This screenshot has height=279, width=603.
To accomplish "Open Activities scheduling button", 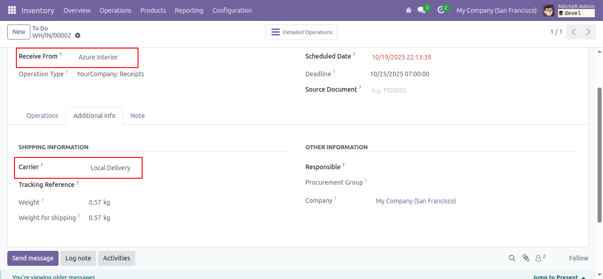I will 116,258.
